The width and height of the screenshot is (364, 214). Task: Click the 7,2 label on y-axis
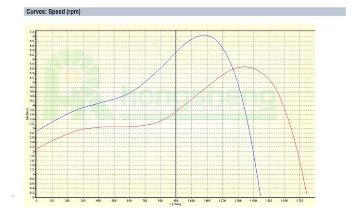(x=32, y=32)
